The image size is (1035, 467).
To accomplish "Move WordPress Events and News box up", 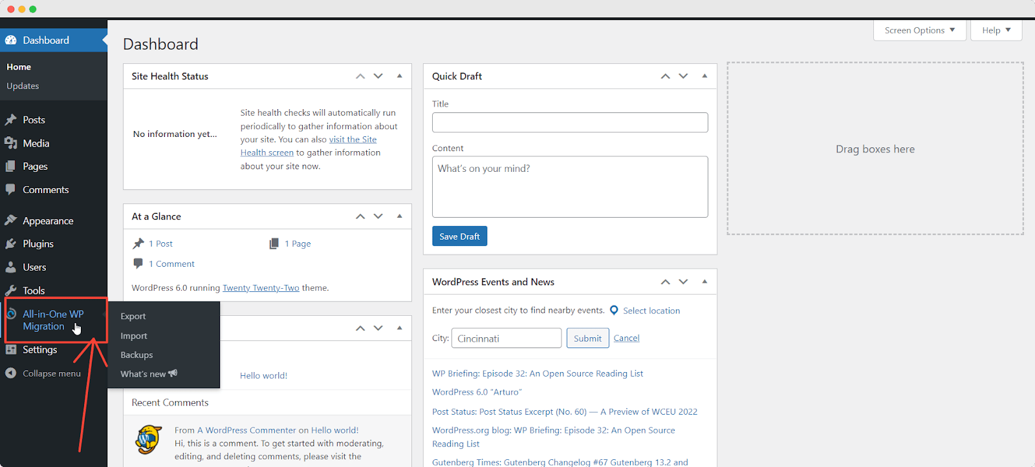I will click(x=665, y=282).
